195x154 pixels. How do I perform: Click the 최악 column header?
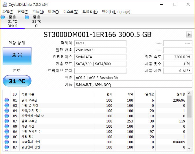click(124, 94)
